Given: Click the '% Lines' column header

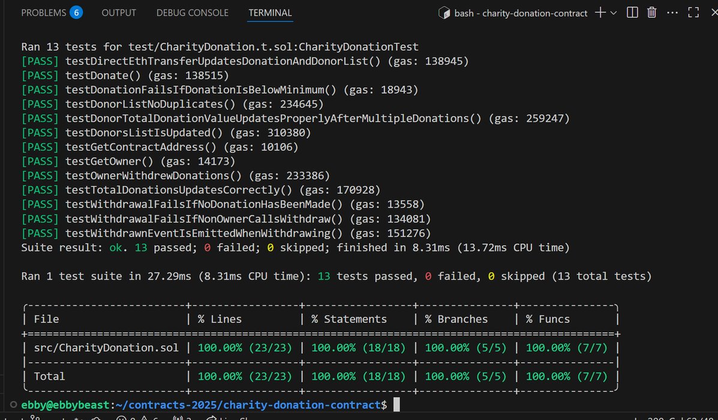Looking at the screenshot, I should [x=220, y=319].
